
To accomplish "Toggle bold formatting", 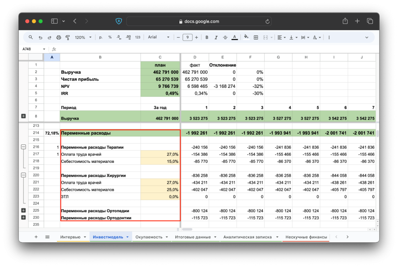I will [x=207, y=37].
